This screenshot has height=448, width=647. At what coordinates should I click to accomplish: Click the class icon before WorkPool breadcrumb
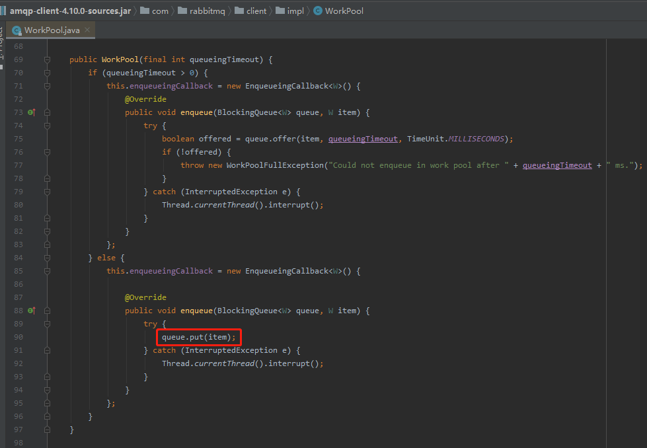click(x=318, y=11)
